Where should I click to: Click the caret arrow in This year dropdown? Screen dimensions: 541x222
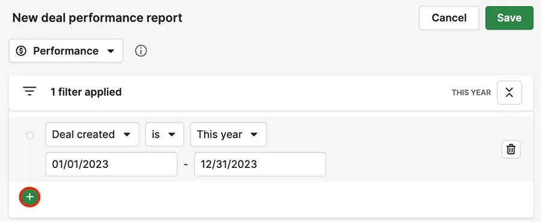click(254, 134)
